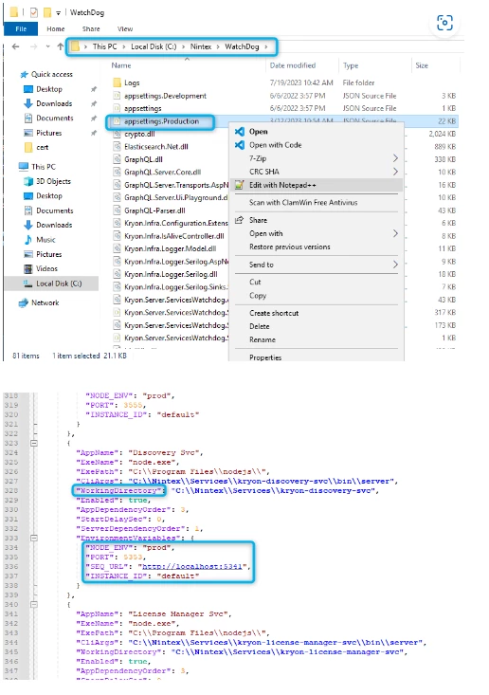This screenshot has width=489, height=695.
Task: Expand the 7-Zip submenu
Action: 317,158
